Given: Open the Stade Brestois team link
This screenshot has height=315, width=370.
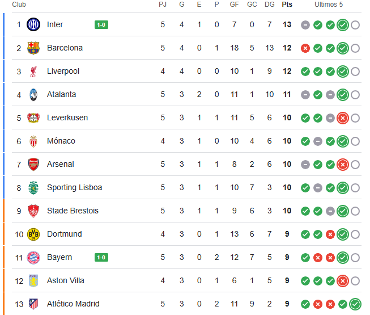Looking at the screenshot, I should coord(73,211).
